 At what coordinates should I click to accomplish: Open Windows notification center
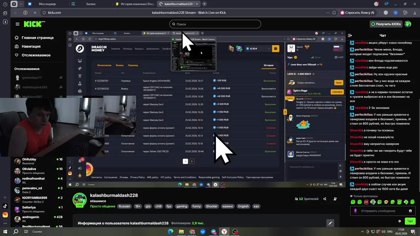point(414,231)
